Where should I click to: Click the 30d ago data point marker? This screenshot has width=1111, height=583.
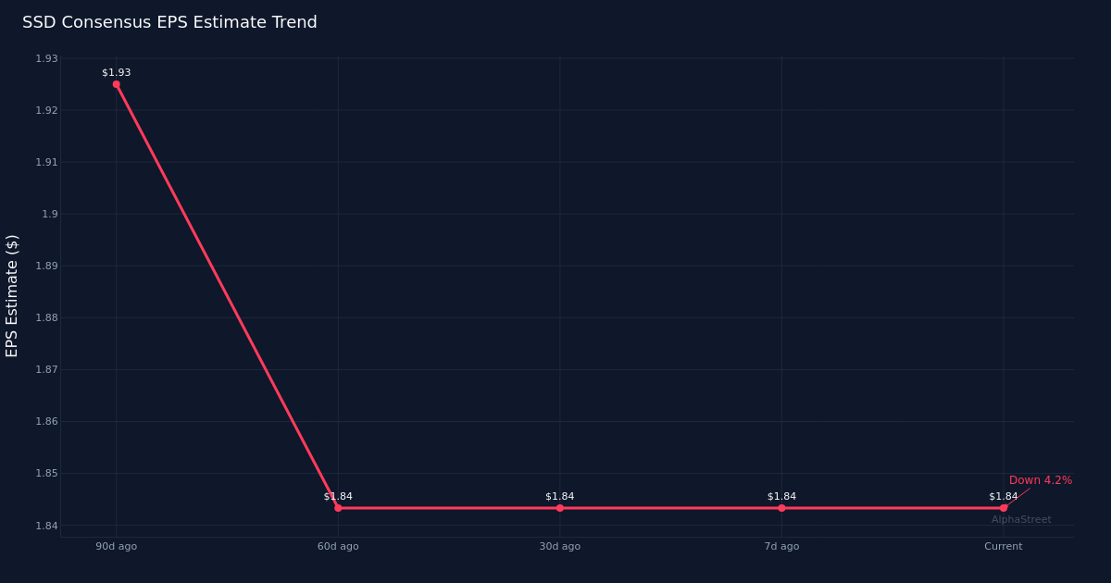(x=559, y=508)
